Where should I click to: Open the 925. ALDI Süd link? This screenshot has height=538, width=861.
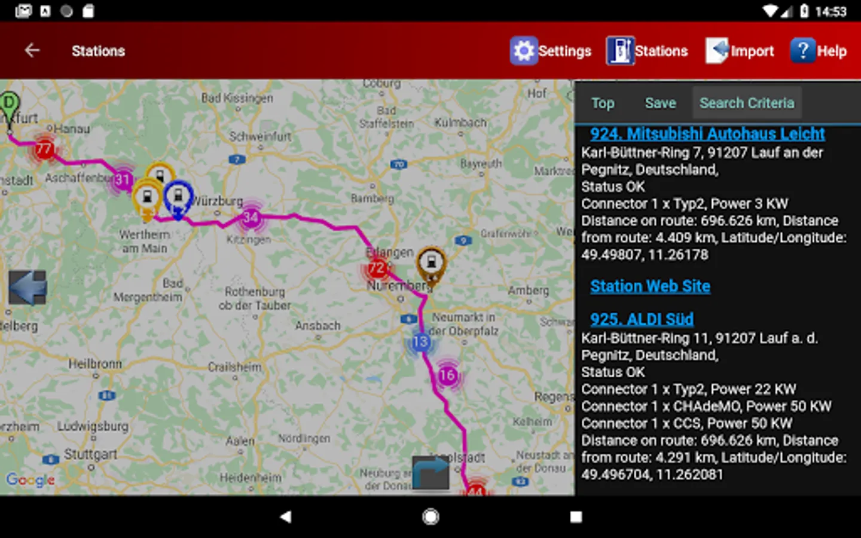[642, 319]
